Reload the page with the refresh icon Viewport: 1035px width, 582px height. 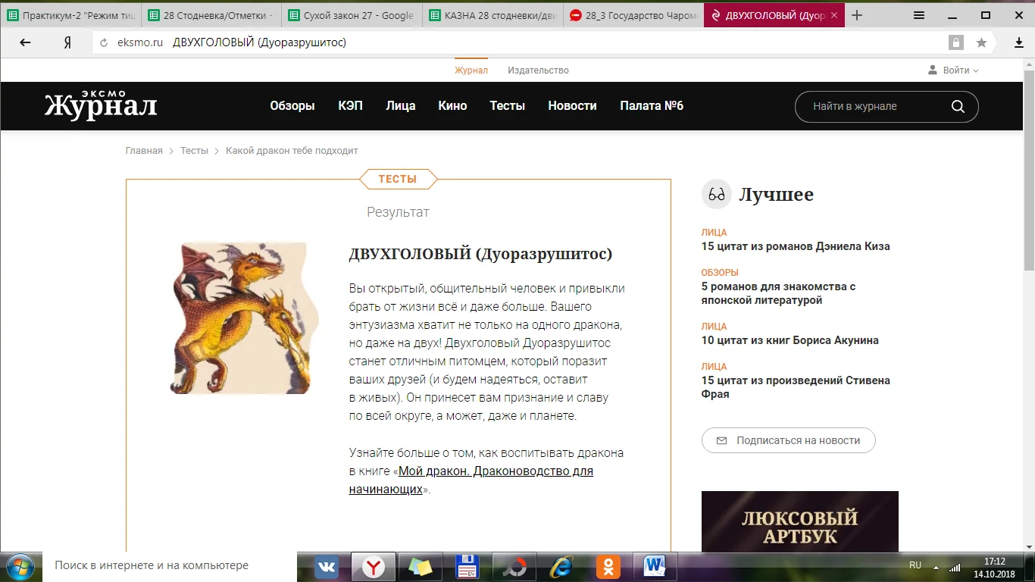105,42
